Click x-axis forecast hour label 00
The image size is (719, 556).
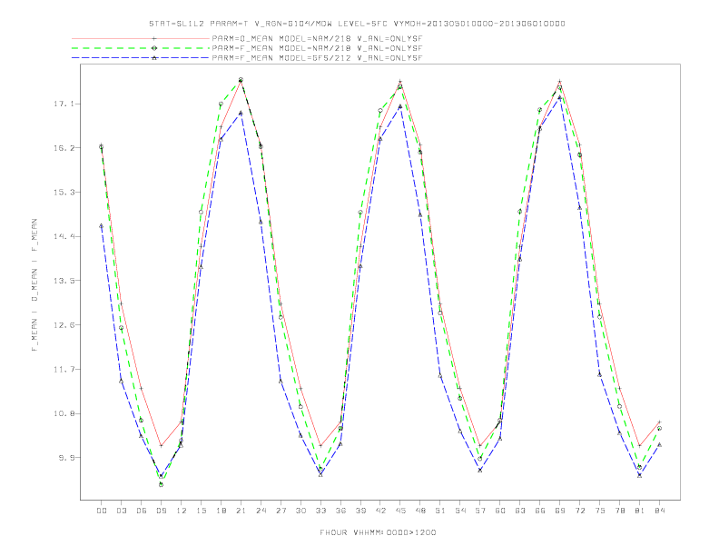point(102,511)
